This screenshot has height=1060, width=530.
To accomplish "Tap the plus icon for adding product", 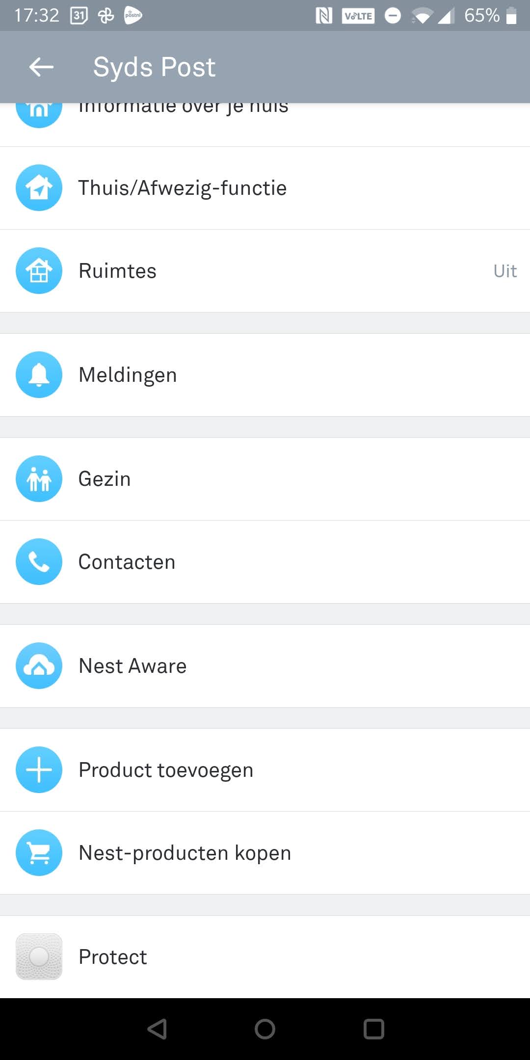I will tap(39, 770).
